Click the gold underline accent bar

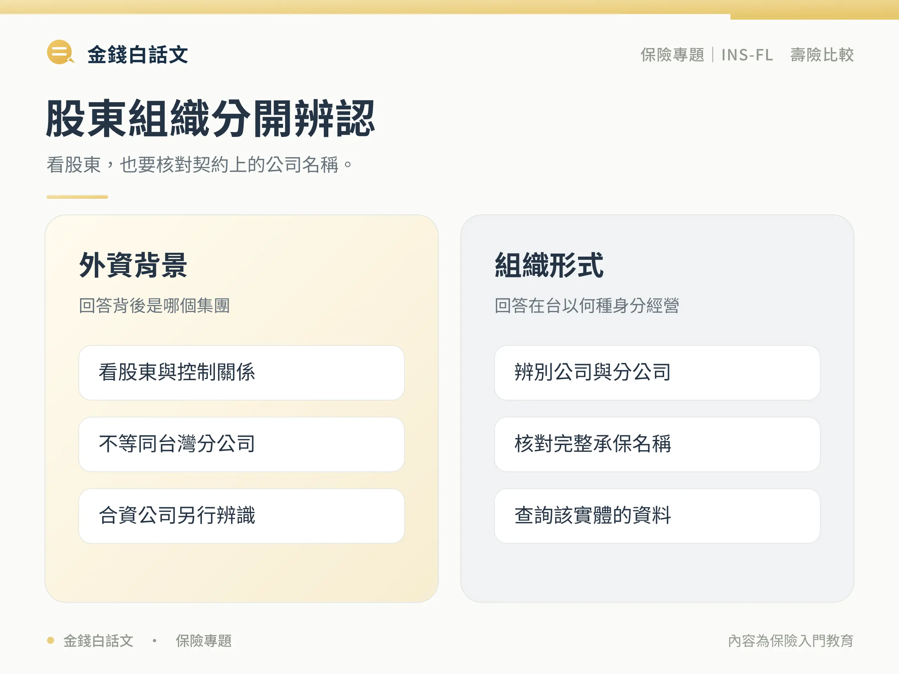click(77, 197)
